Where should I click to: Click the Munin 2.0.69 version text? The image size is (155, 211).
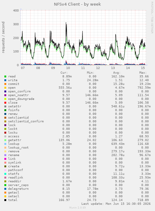(77, 208)
